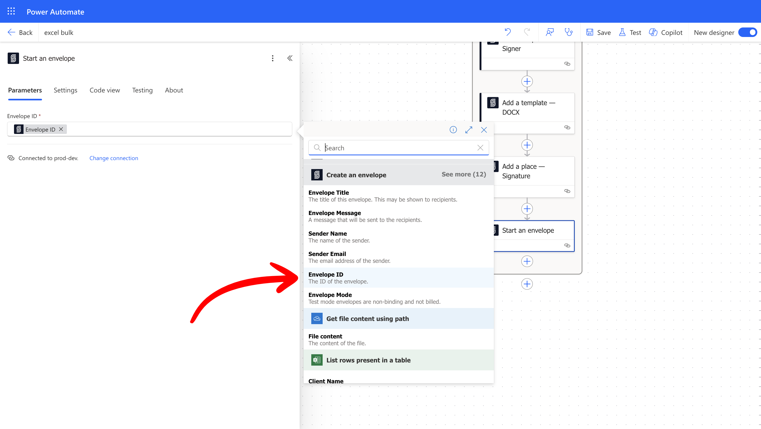
Task: Switch to the Settings tab
Action: [x=65, y=90]
